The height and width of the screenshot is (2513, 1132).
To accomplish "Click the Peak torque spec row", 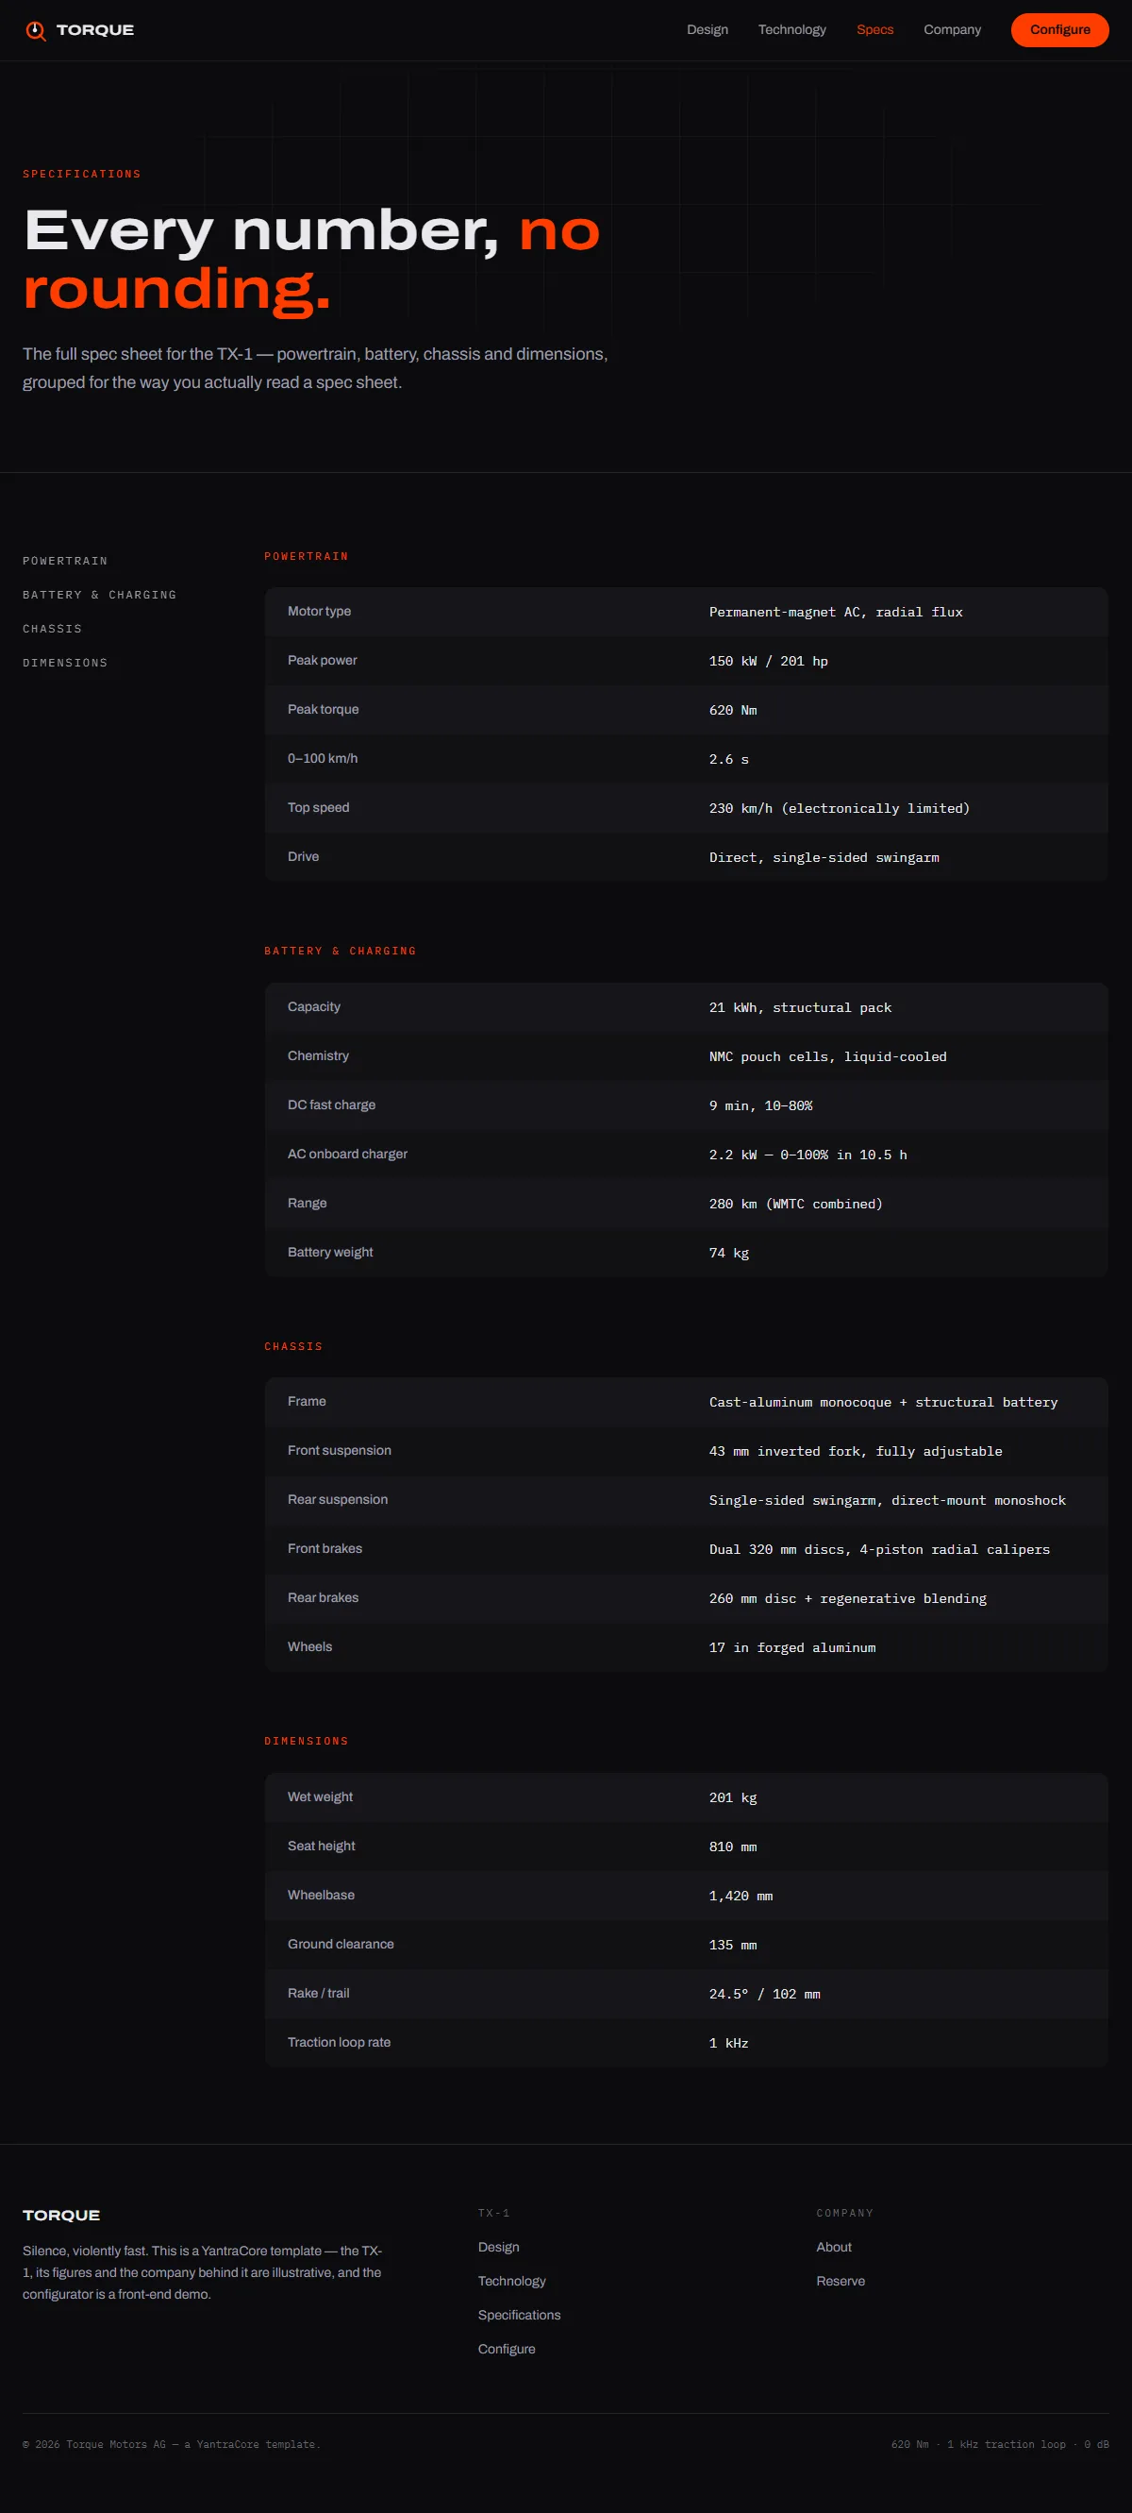I will (686, 709).
